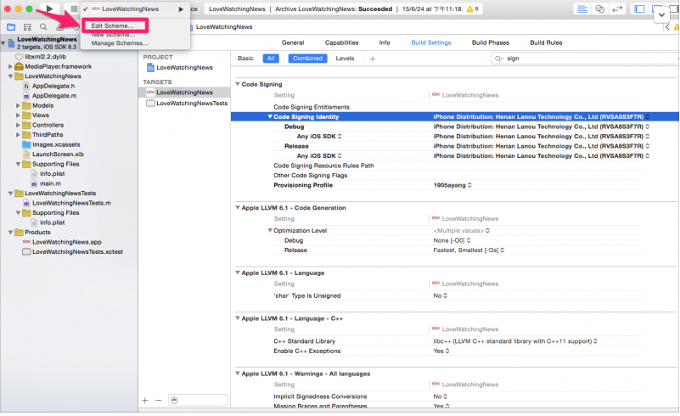Collapse the Optimization Level row

[x=270, y=230]
